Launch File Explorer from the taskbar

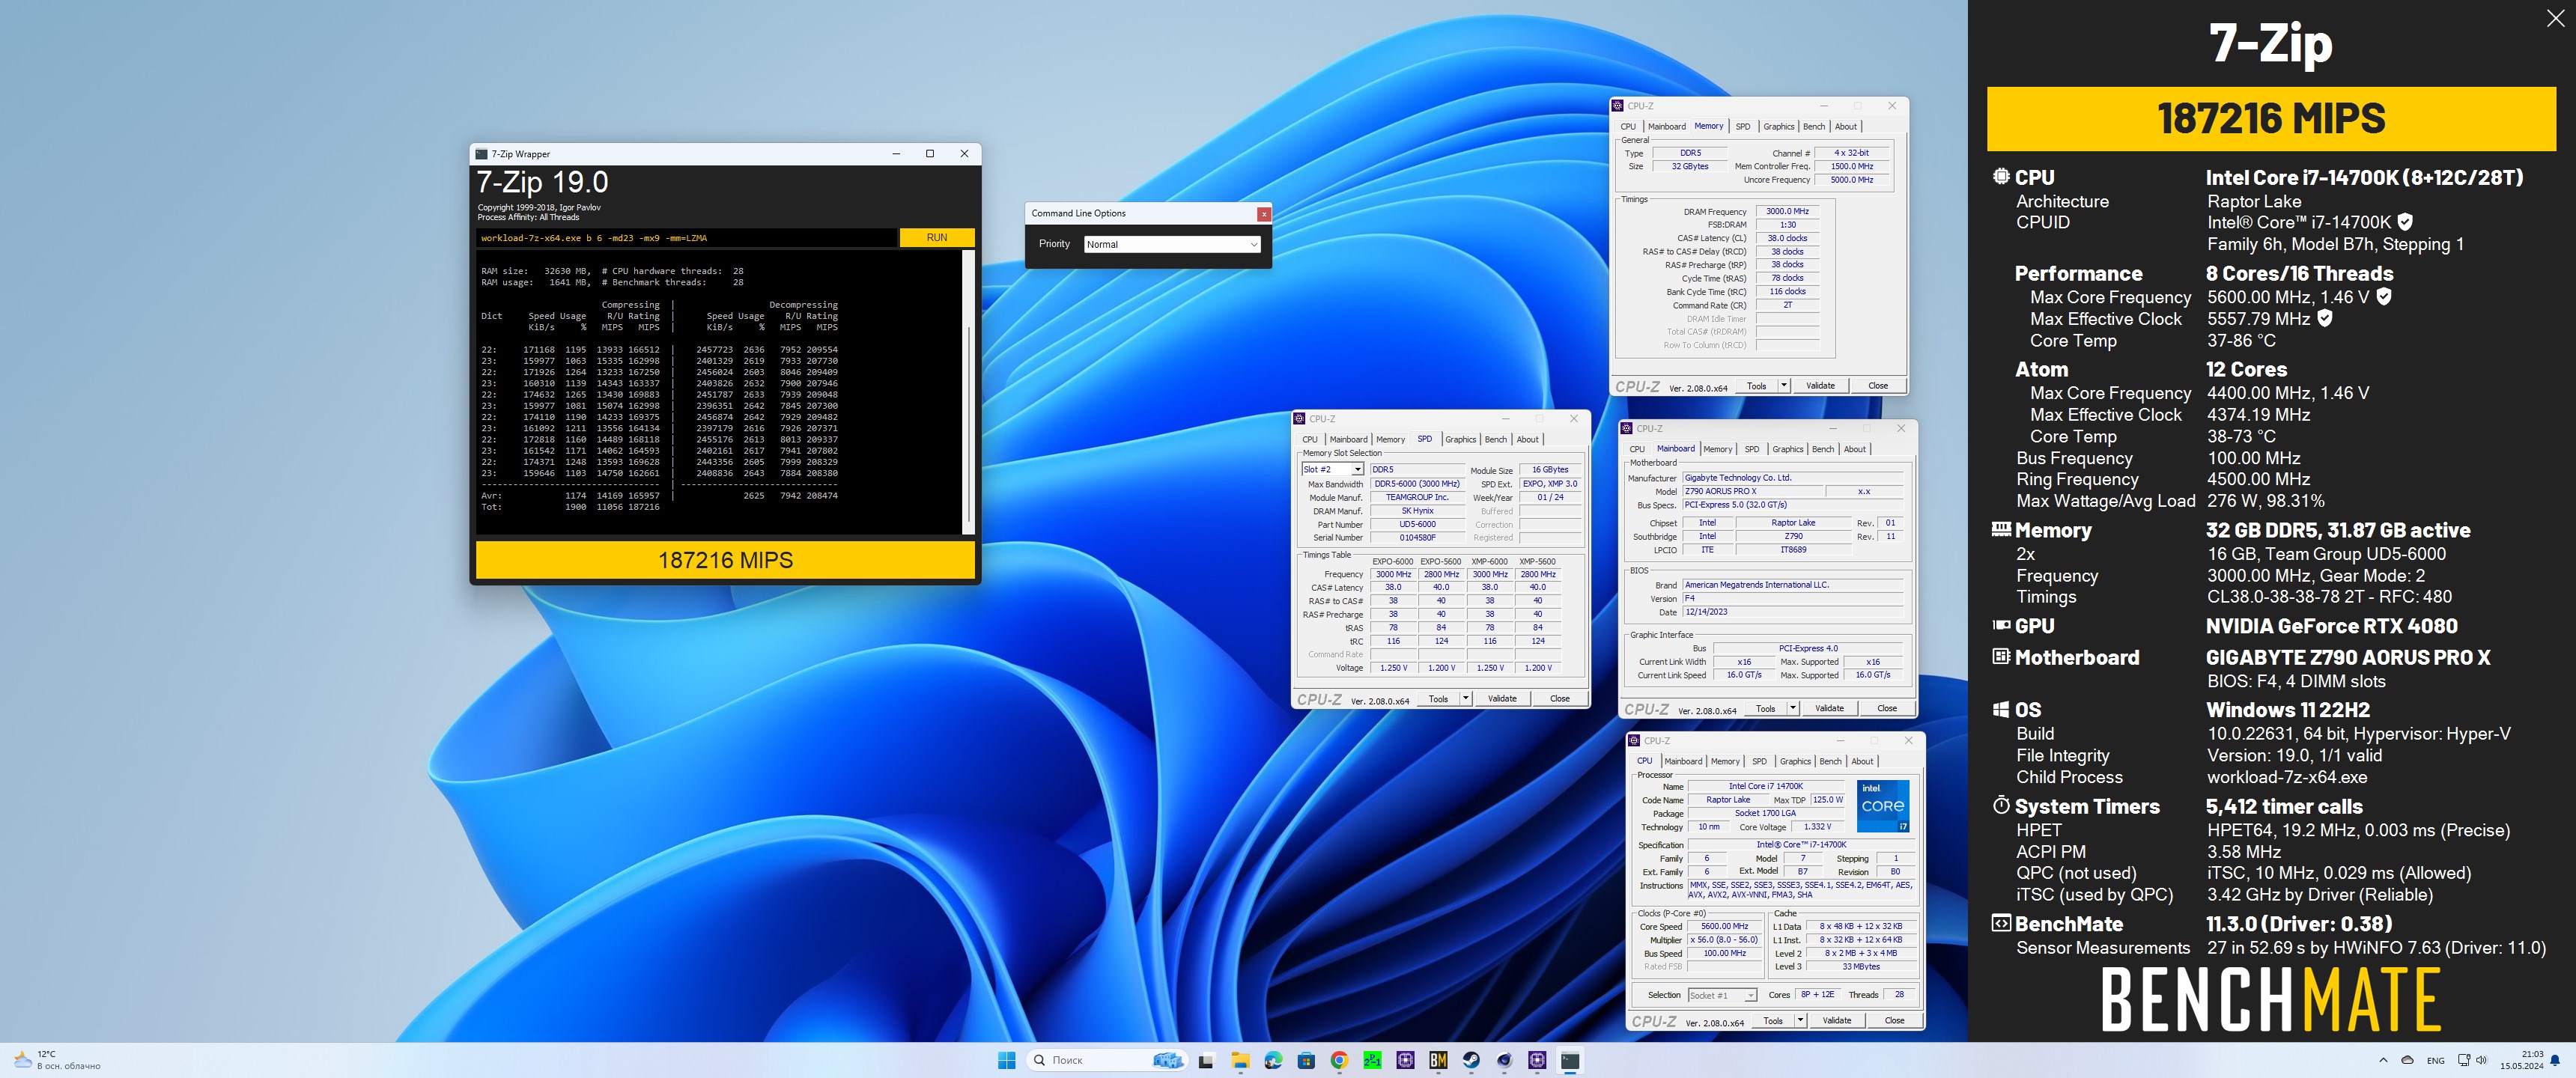1240,1061
